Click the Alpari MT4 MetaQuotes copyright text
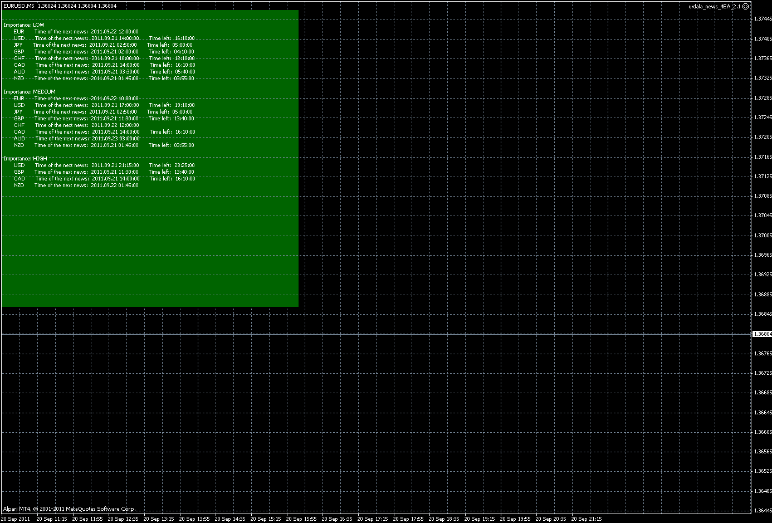The height and width of the screenshot is (523, 772). [69, 509]
